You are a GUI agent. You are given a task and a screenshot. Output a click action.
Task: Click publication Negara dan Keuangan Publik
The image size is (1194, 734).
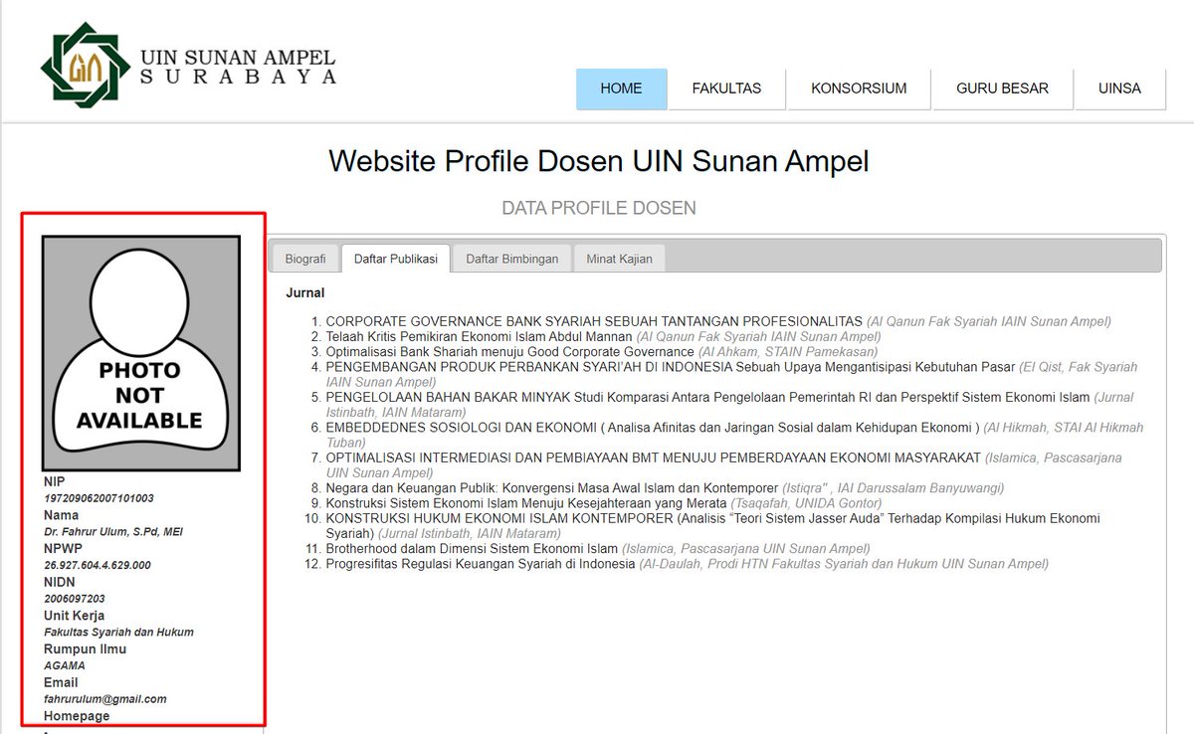point(551,488)
